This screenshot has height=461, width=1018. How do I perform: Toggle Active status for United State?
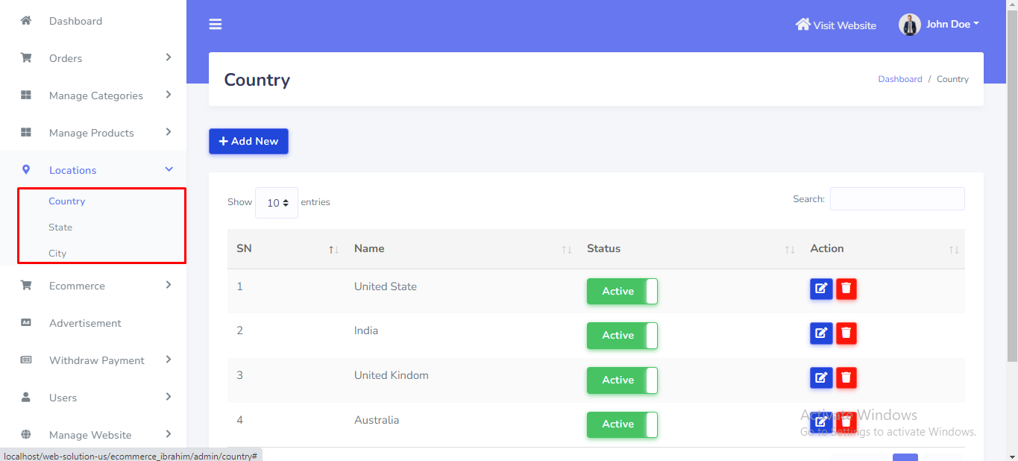(622, 291)
